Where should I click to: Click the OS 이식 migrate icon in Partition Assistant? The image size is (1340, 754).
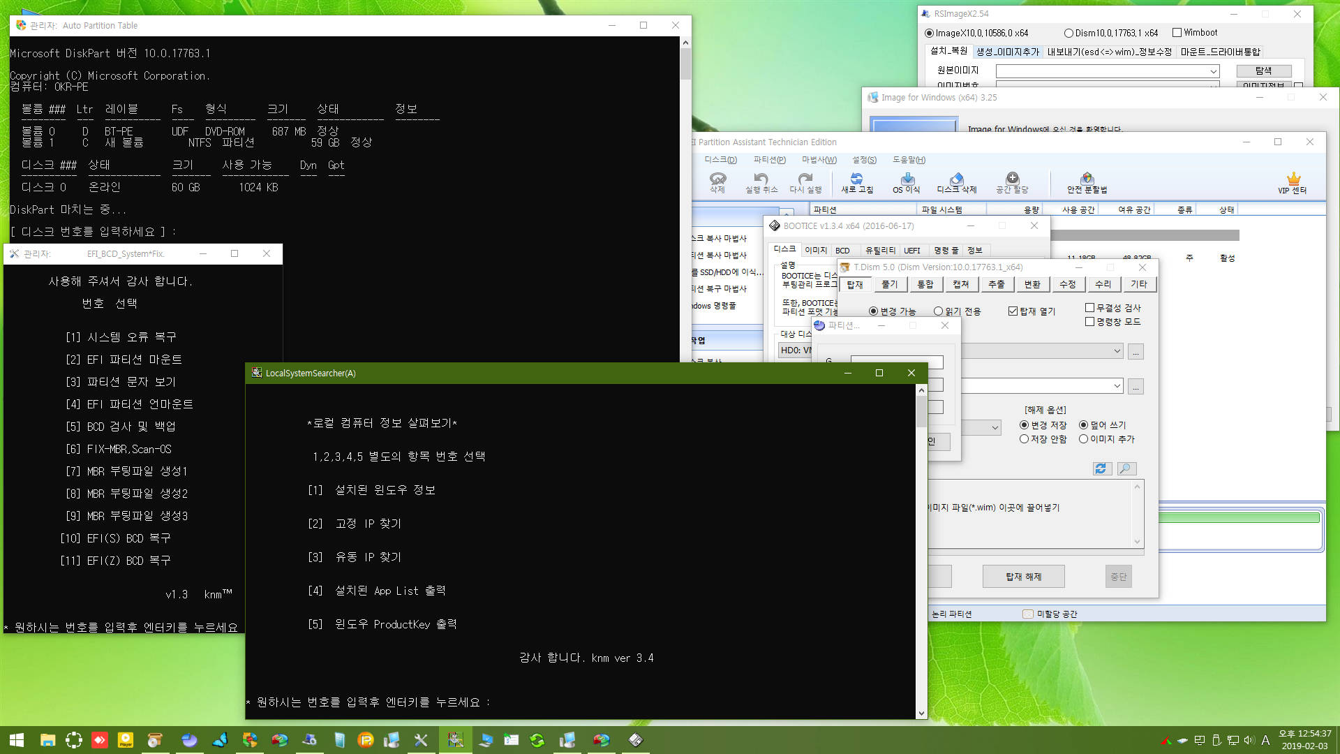907,183
